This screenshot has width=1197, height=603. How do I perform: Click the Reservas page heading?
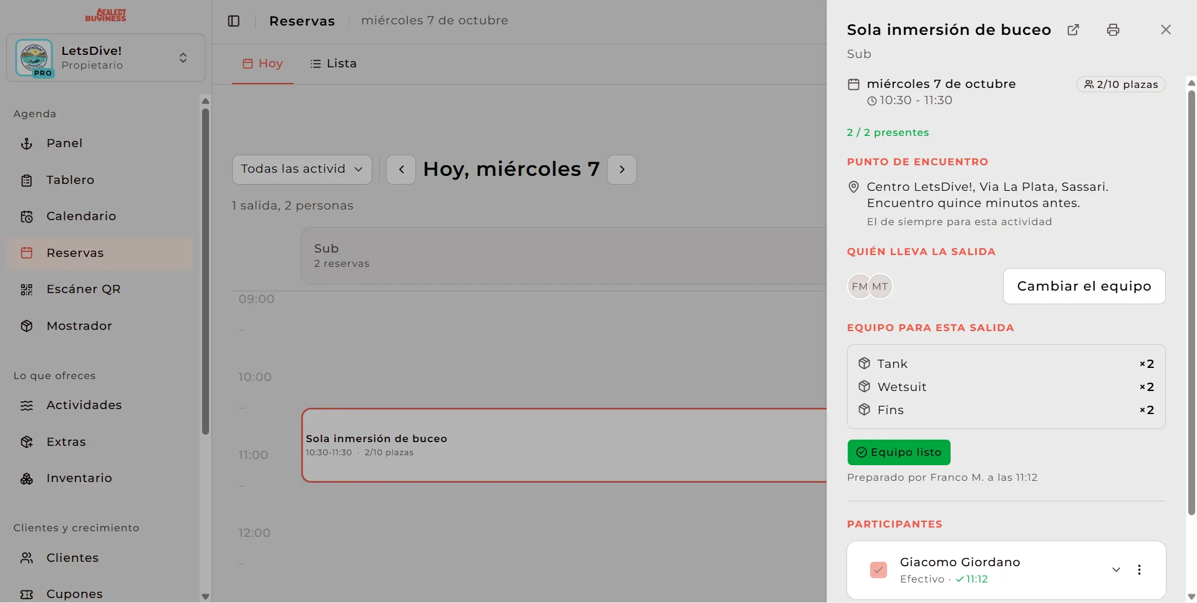coord(302,21)
